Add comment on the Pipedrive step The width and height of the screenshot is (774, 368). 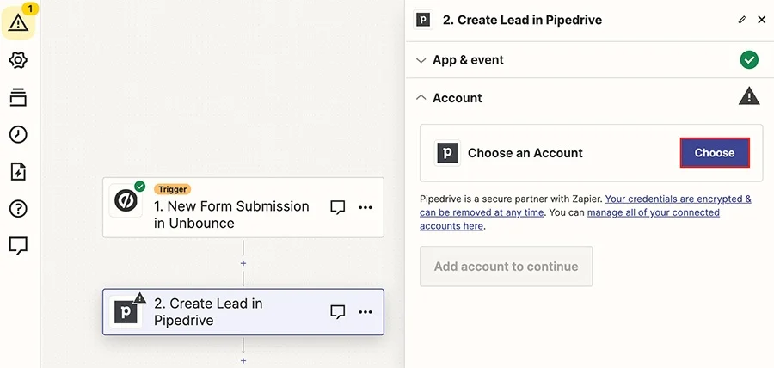(337, 312)
